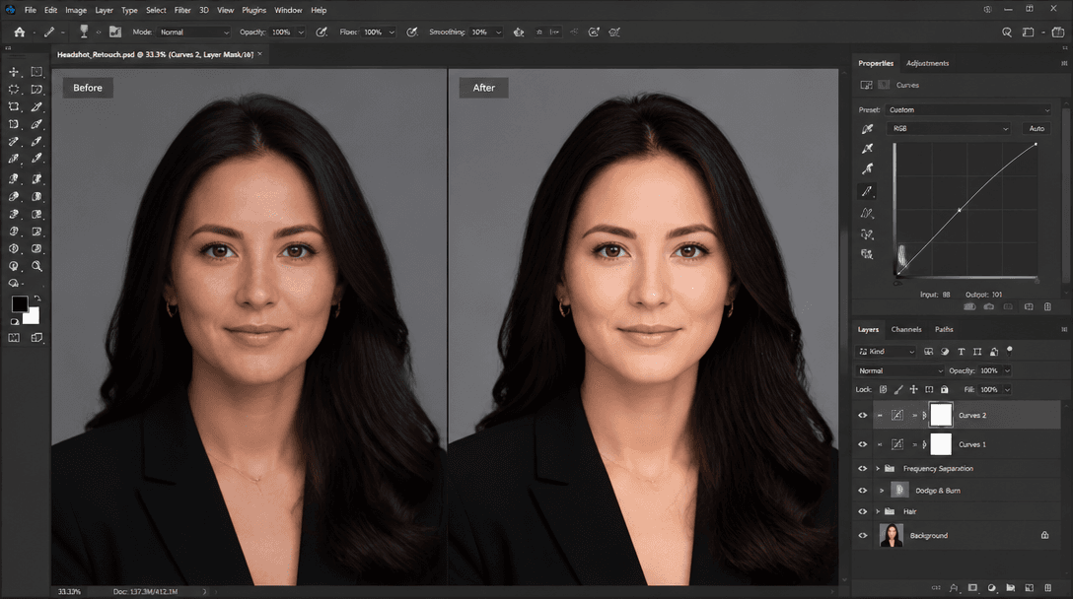Image resolution: width=1073 pixels, height=599 pixels.
Task: Expand the Frequency Separation group
Action: pos(878,468)
